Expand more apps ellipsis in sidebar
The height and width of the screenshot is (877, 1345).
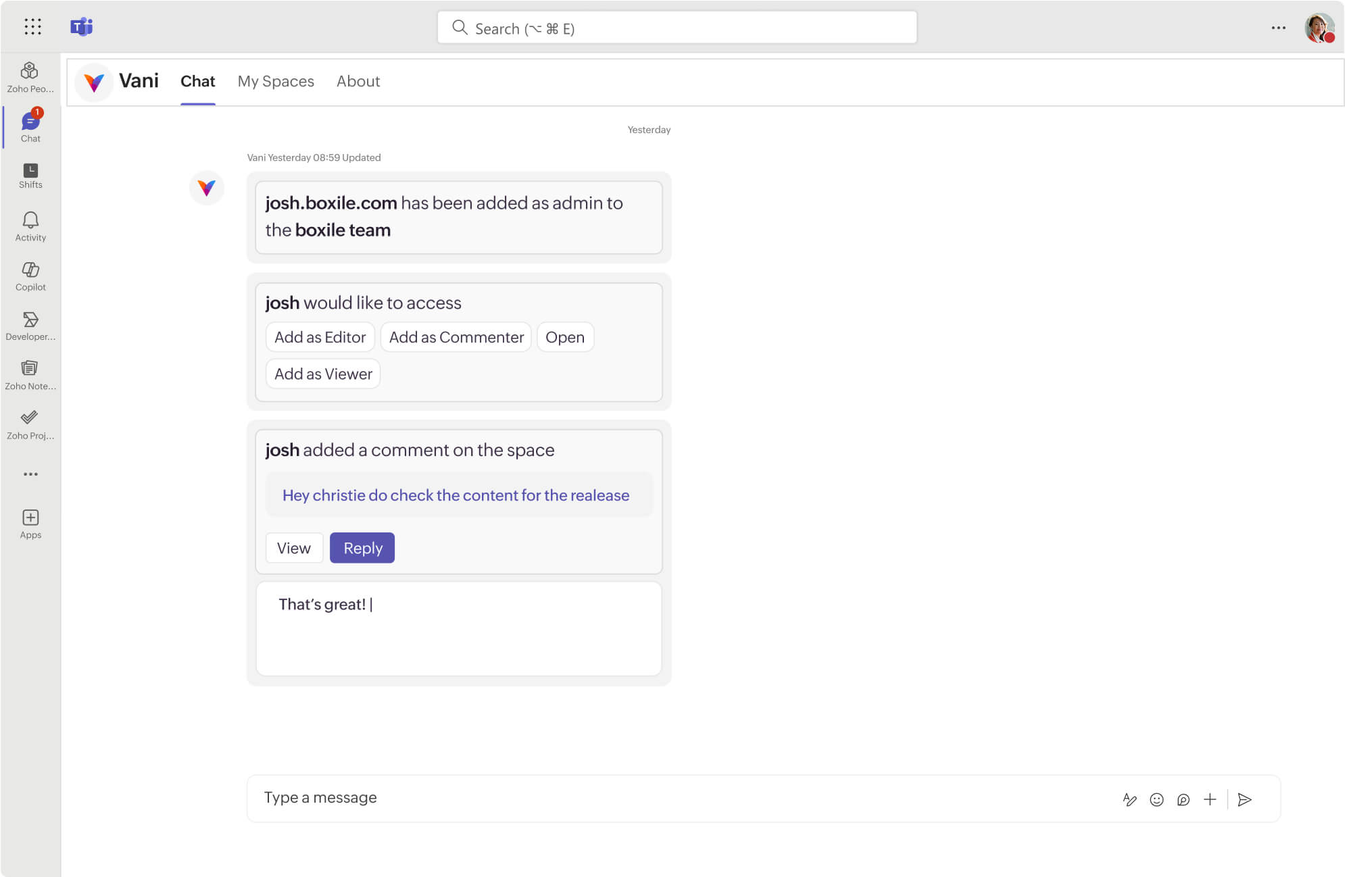pyautogui.click(x=30, y=474)
